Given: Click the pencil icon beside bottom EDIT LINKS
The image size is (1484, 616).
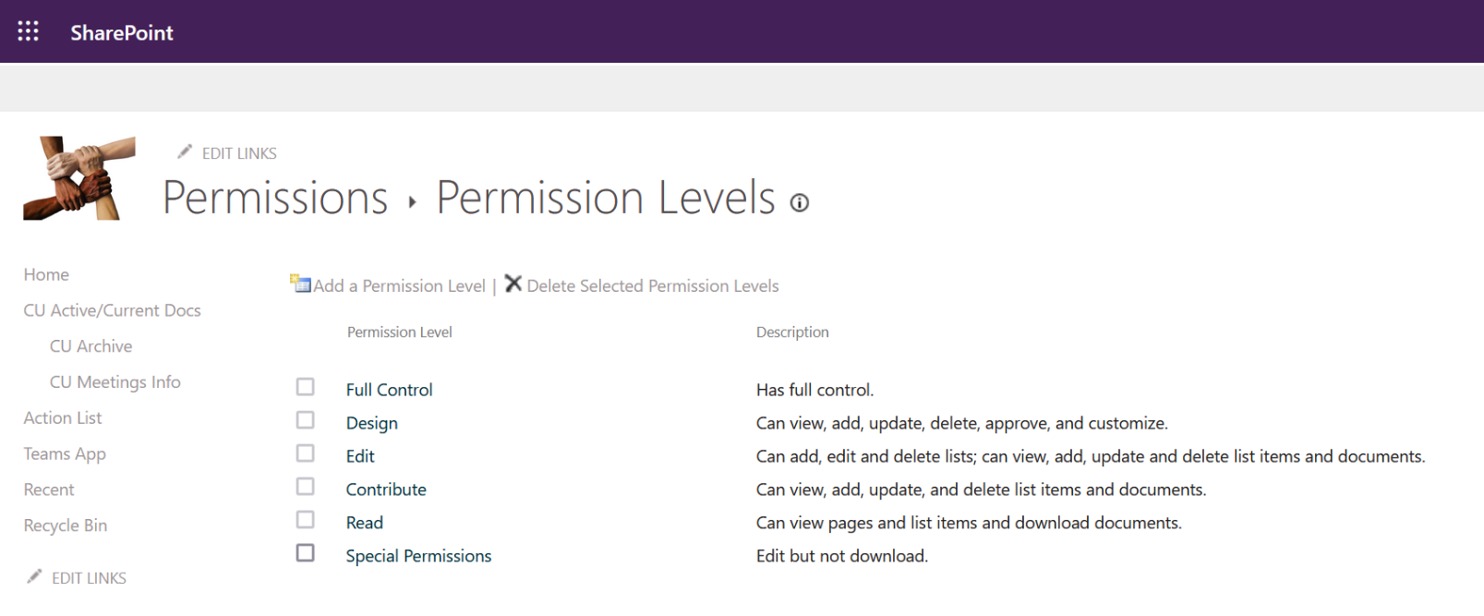Looking at the screenshot, I should pyautogui.click(x=34, y=576).
